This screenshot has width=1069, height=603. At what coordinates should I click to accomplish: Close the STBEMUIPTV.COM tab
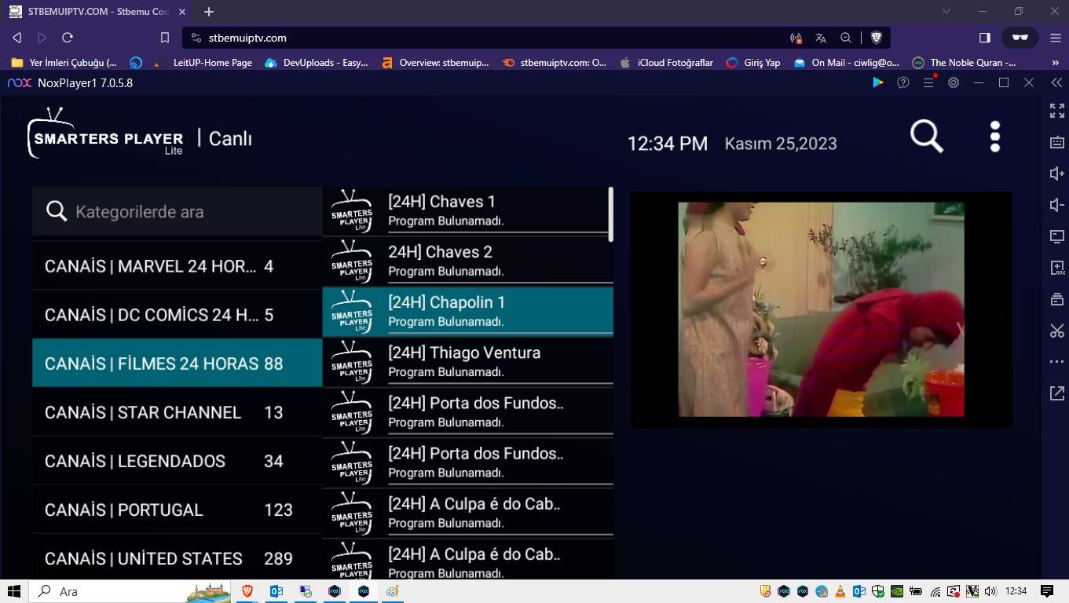tap(183, 12)
